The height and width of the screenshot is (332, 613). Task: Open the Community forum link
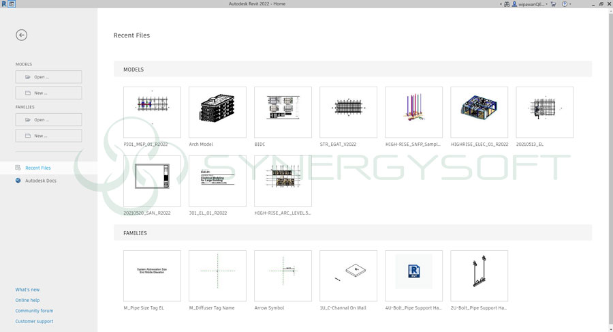(x=34, y=311)
